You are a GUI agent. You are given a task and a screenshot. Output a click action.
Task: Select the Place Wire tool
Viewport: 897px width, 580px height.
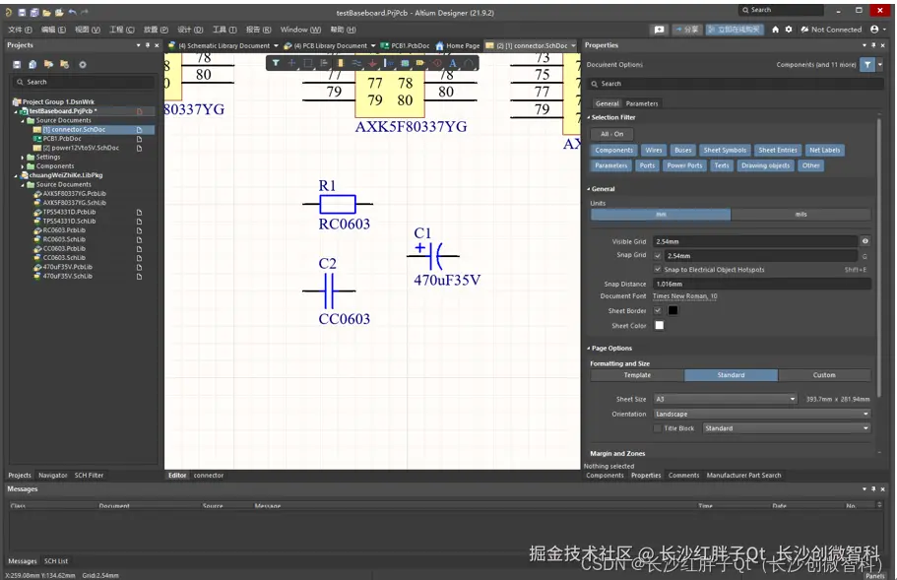pos(356,64)
